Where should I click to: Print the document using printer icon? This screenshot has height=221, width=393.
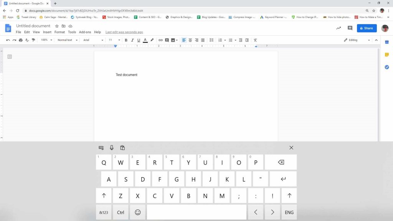[21, 40]
